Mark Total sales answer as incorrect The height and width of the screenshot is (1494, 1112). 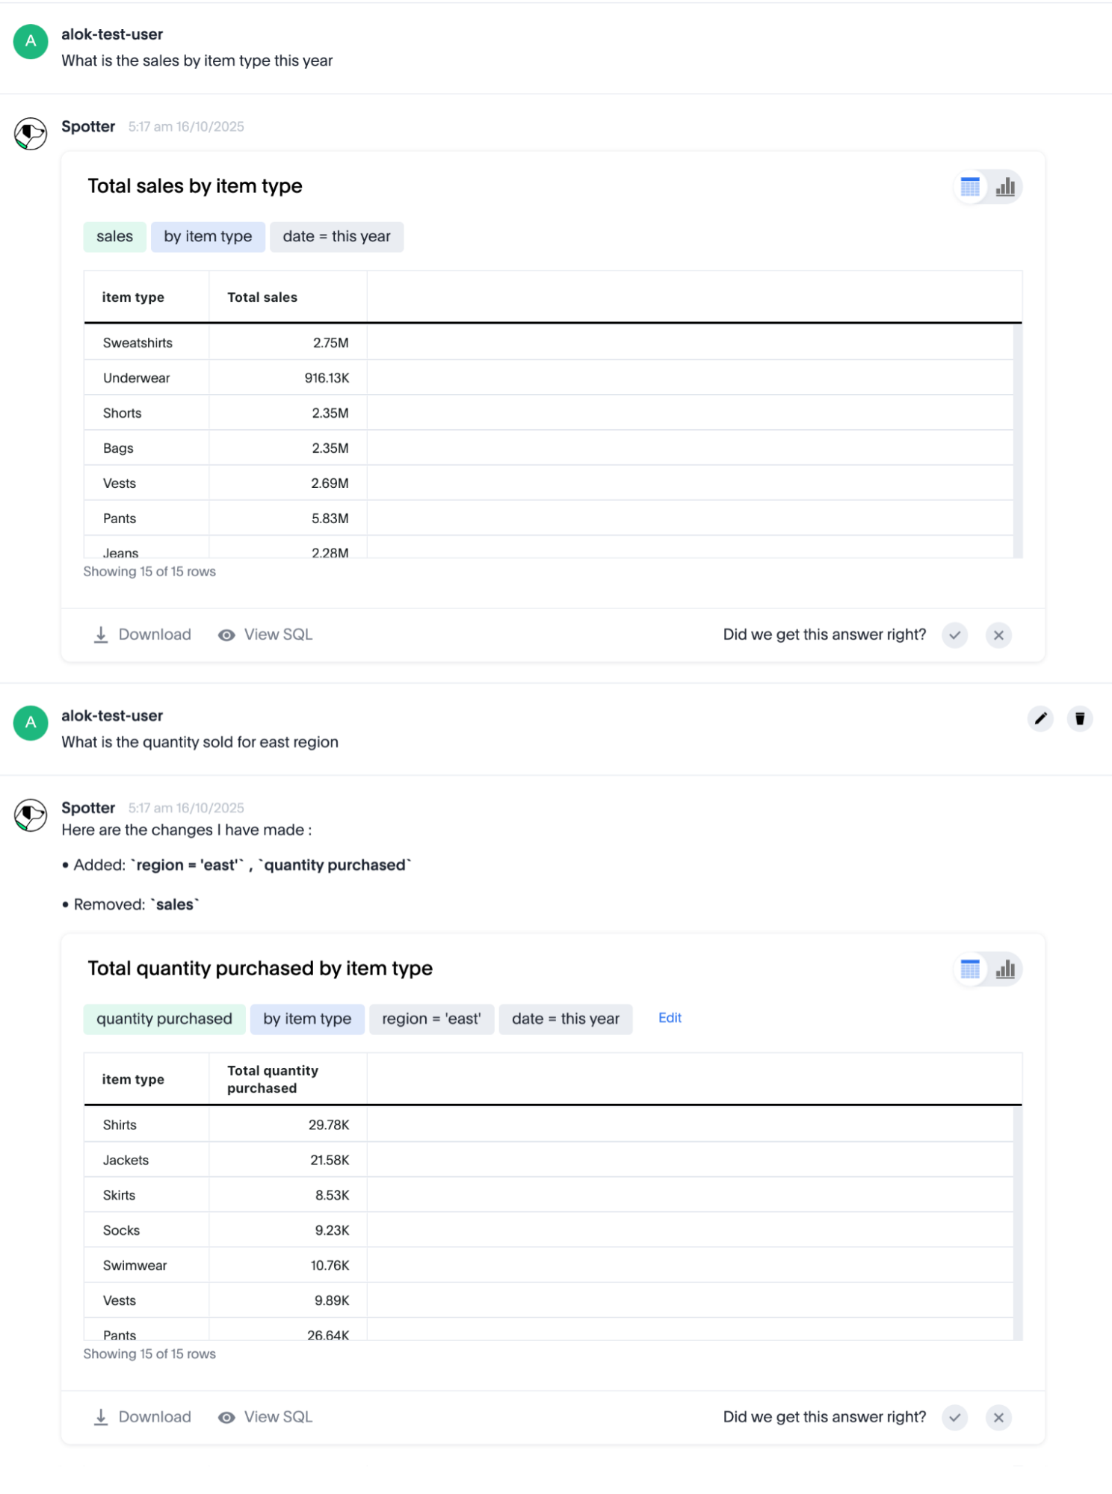click(998, 635)
